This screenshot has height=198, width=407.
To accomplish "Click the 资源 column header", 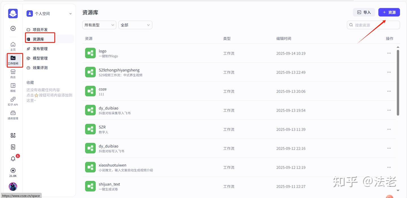I will pyautogui.click(x=89, y=39).
